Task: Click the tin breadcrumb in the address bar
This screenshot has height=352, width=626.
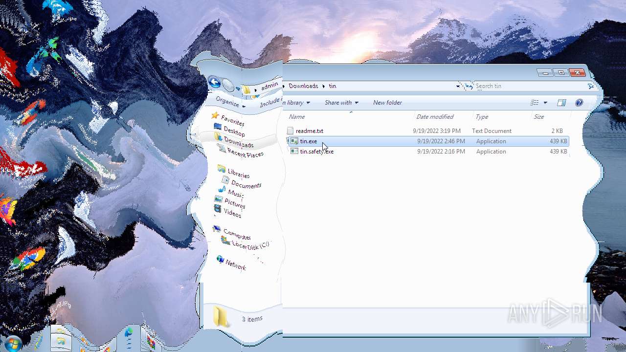Action: coord(333,86)
